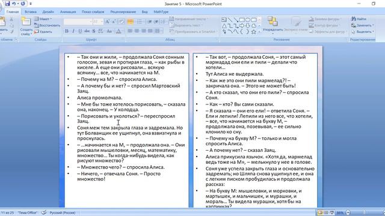Align text right

[143, 31]
